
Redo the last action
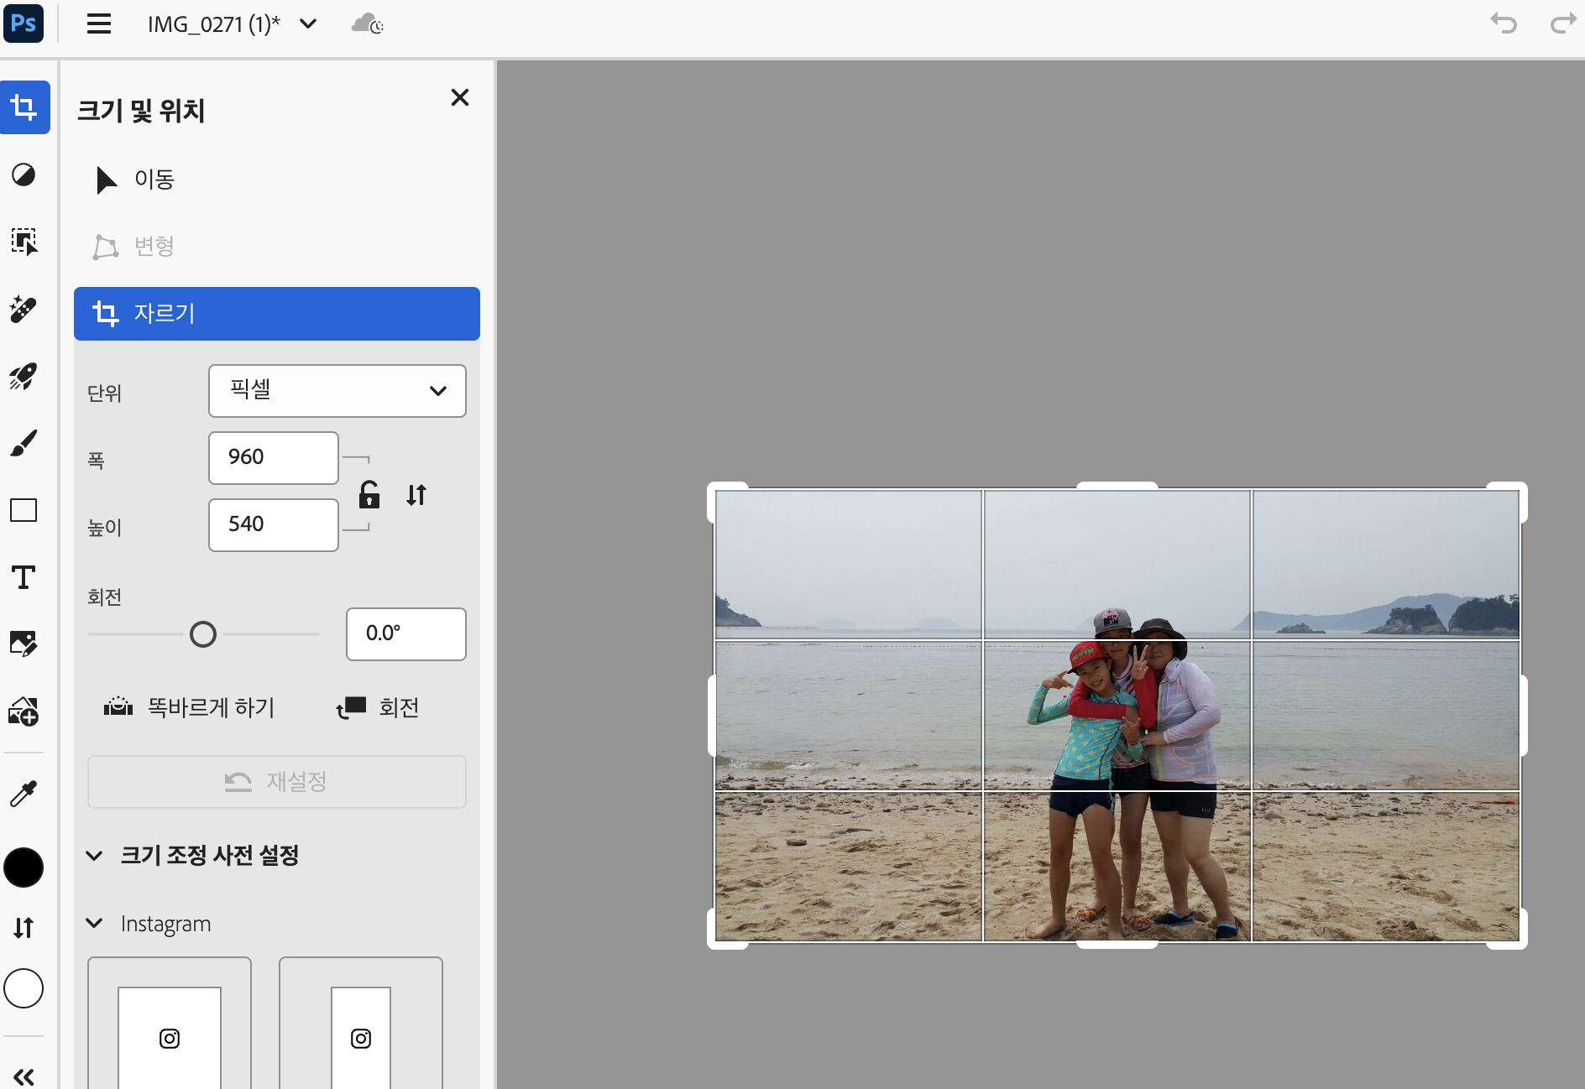[1562, 23]
